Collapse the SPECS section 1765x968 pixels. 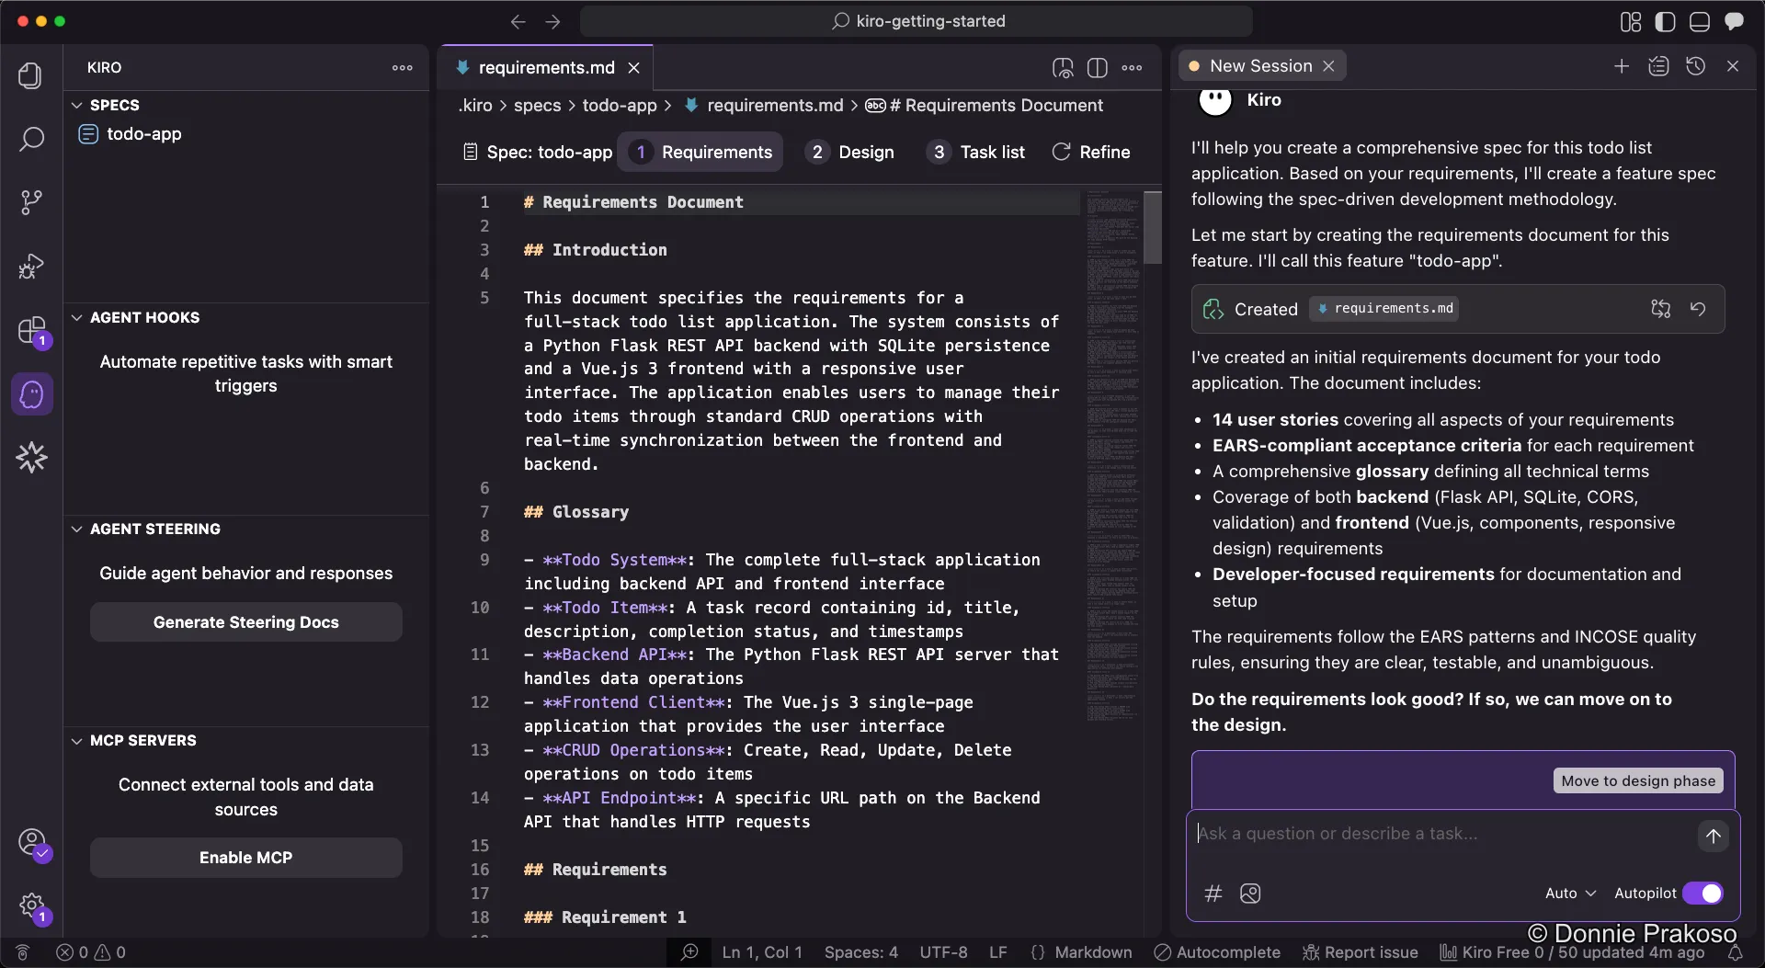click(x=77, y=105)
